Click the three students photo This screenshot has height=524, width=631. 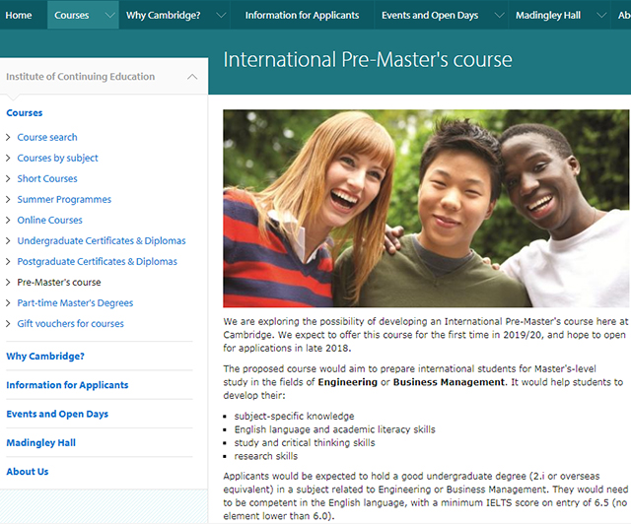426,208
